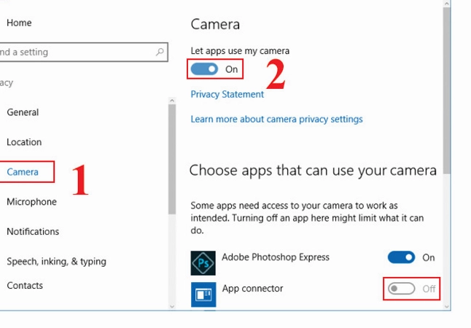Go to Microphone privacy settings
The width and height of the screenshot is (471, 328).
[31, 202]
